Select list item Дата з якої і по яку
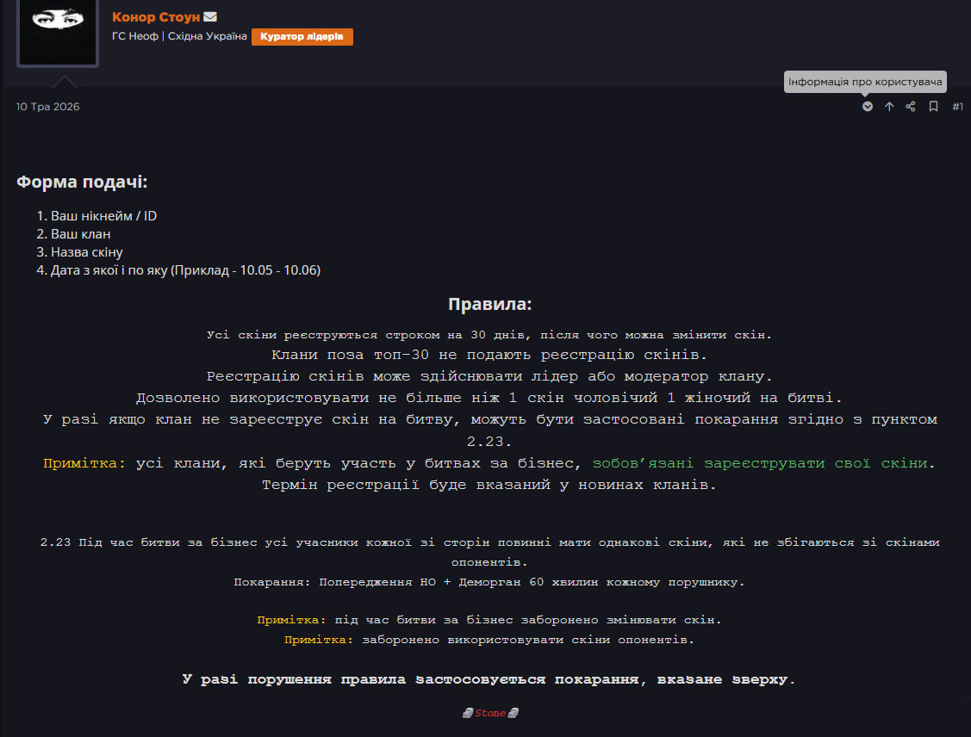 pyautogui.click(x=185, y=269)
